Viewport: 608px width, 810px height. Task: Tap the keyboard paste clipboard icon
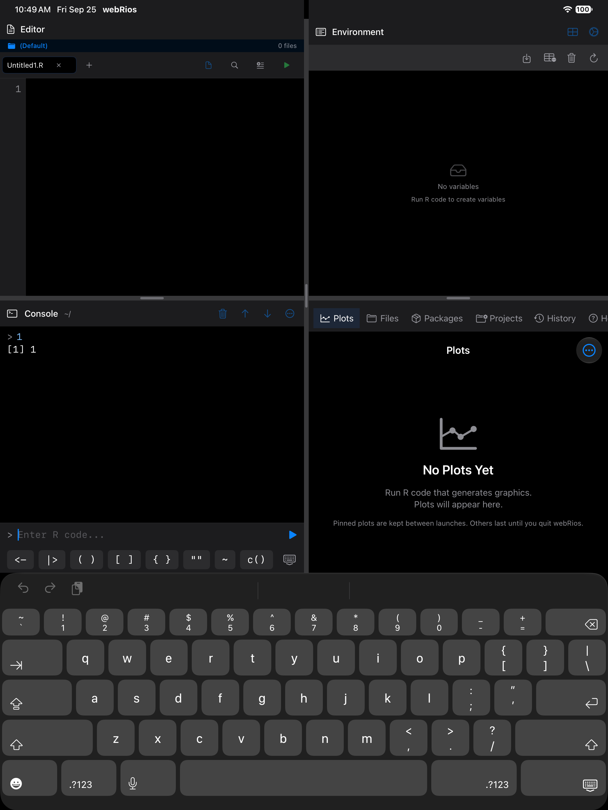coord(77,588)
